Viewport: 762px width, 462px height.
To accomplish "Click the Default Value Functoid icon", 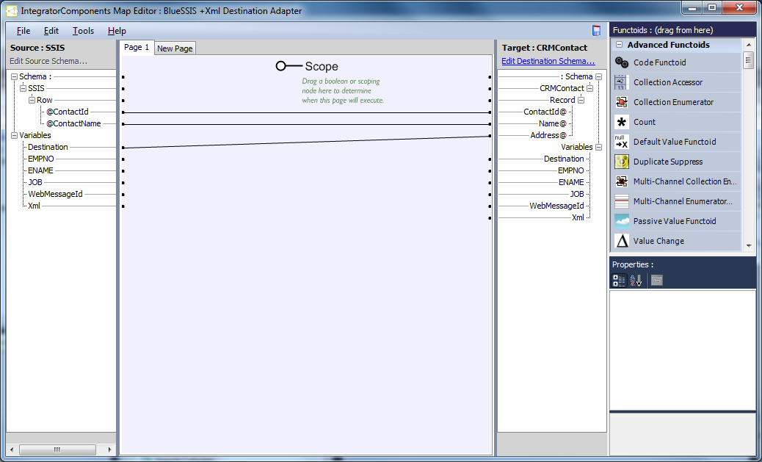I will pyautogui.click(x=622, y=142).
